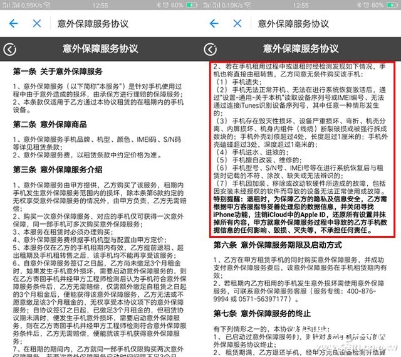Tap the blue back arrow on left screen
The width and height of the screenshot is (401, 357).
click(x=14, y=24)
